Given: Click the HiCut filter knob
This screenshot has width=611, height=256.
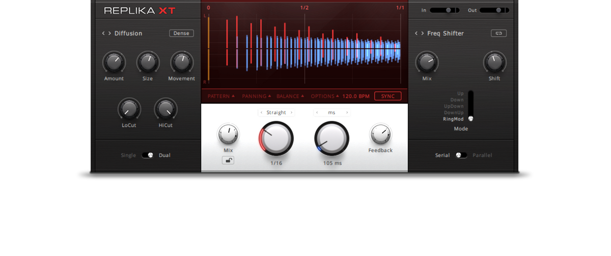Looking at the screenshot, I should (165, 109).
